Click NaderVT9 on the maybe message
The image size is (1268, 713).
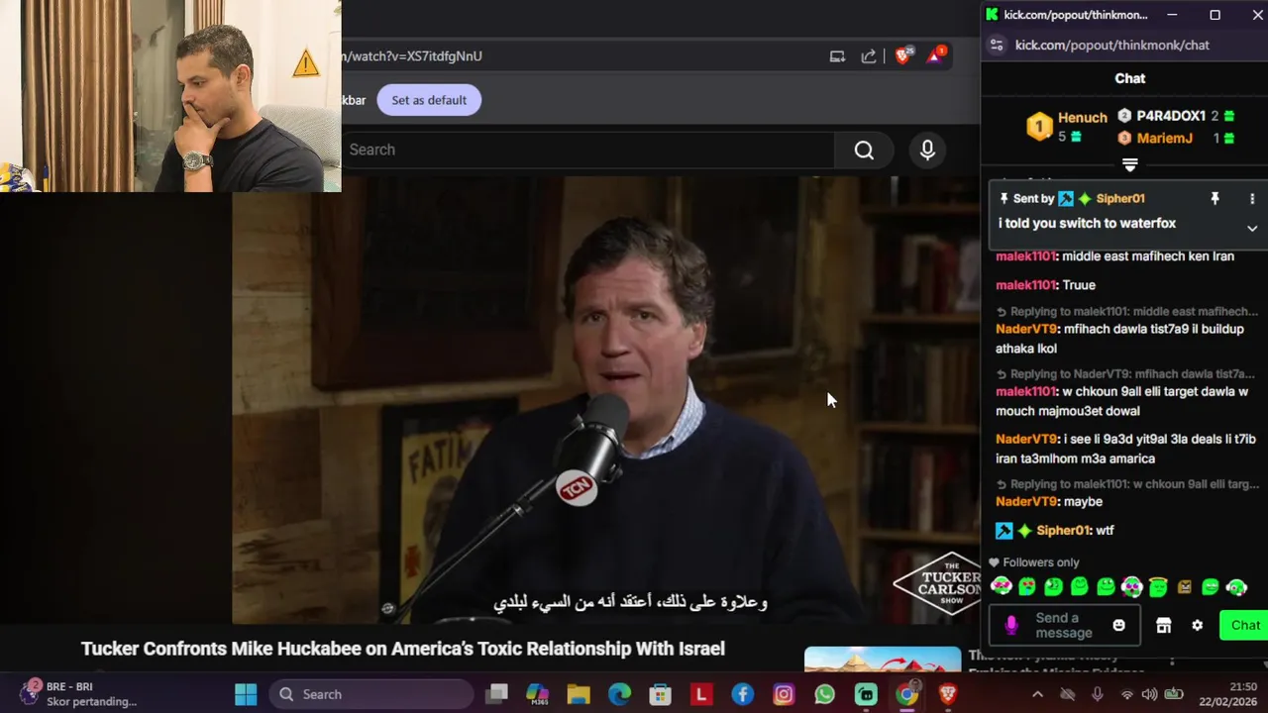(x=1027, y=502)
